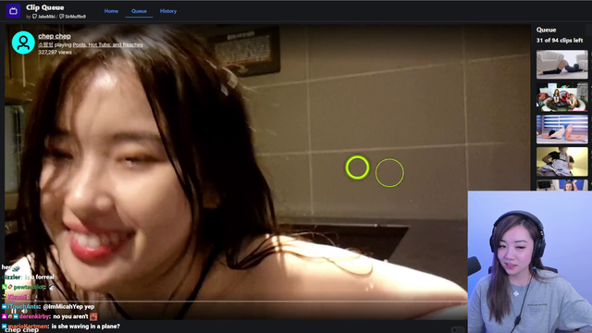Select the first queue thumbnail with the sofa
Viewport: 592px width, 333px height.
coord(562,64)
